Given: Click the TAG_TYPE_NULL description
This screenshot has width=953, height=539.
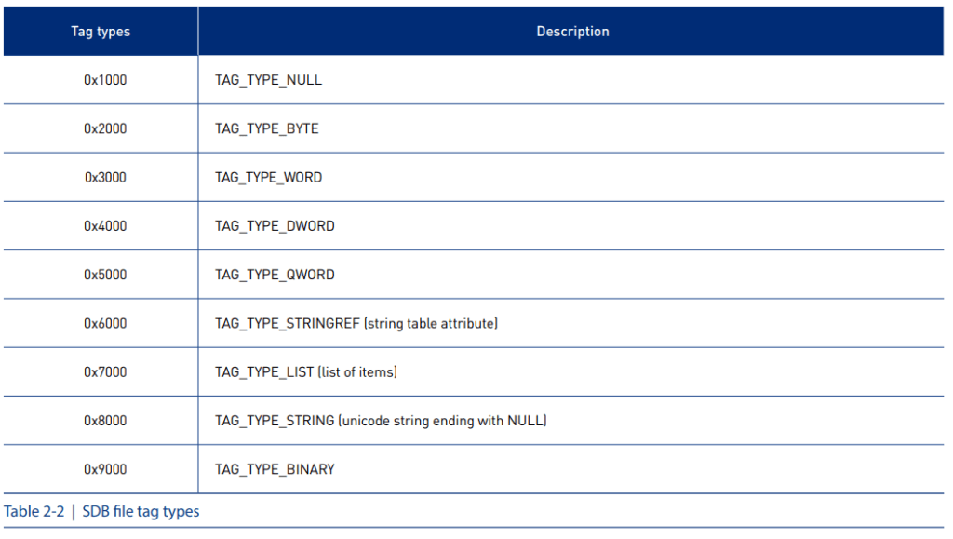Looking at the screenshot, I should [268, 80].
